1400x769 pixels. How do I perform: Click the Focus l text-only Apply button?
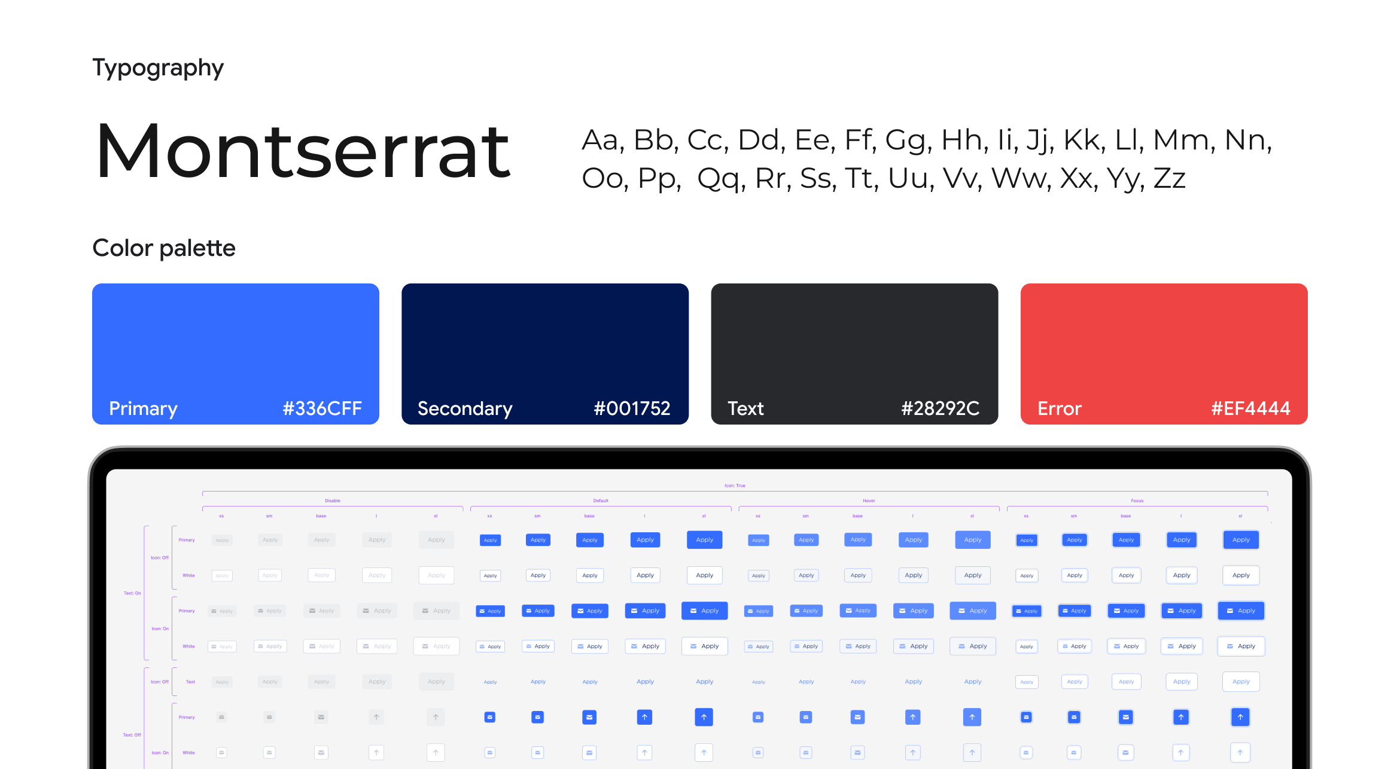click(1182, 682)
